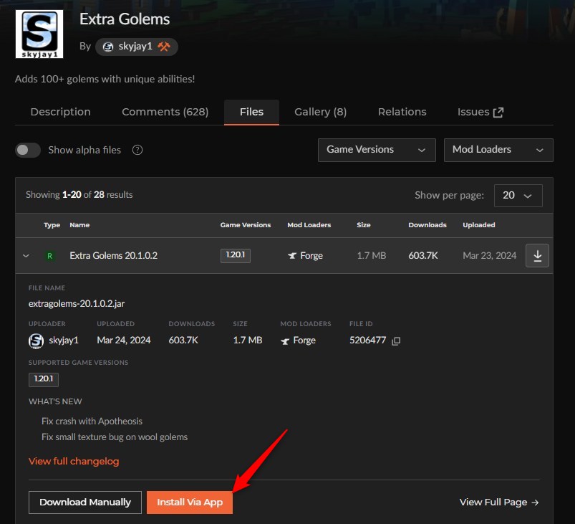The height and width of the screenshot is (524, 575).
Task: Click the Forge icon under MOD LOADERS
Action: pyautogui.click(x=285, y=341)
